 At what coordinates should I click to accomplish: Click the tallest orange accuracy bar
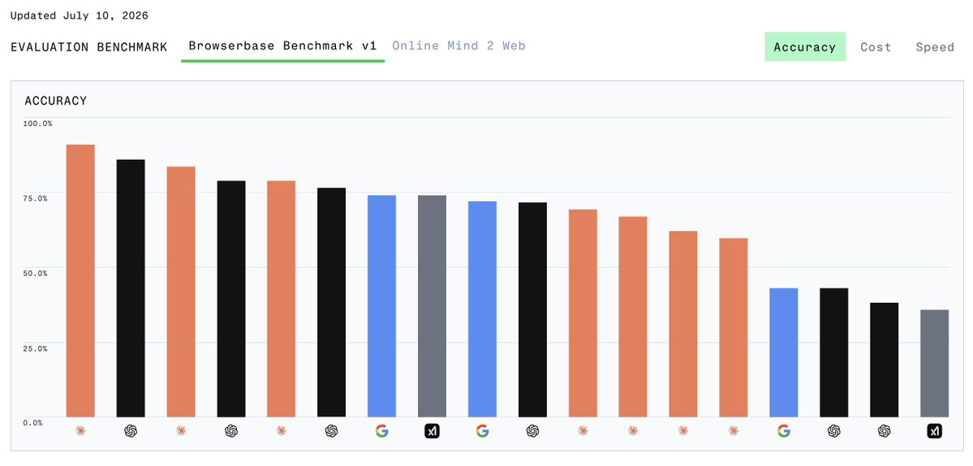[x=80, y=280]
